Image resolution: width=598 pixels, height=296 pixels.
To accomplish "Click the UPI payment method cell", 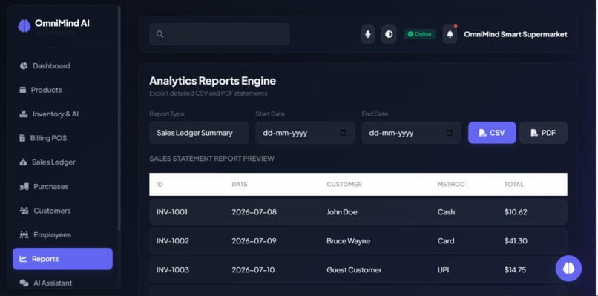I will pyautogui.click(x=443, y=270).
